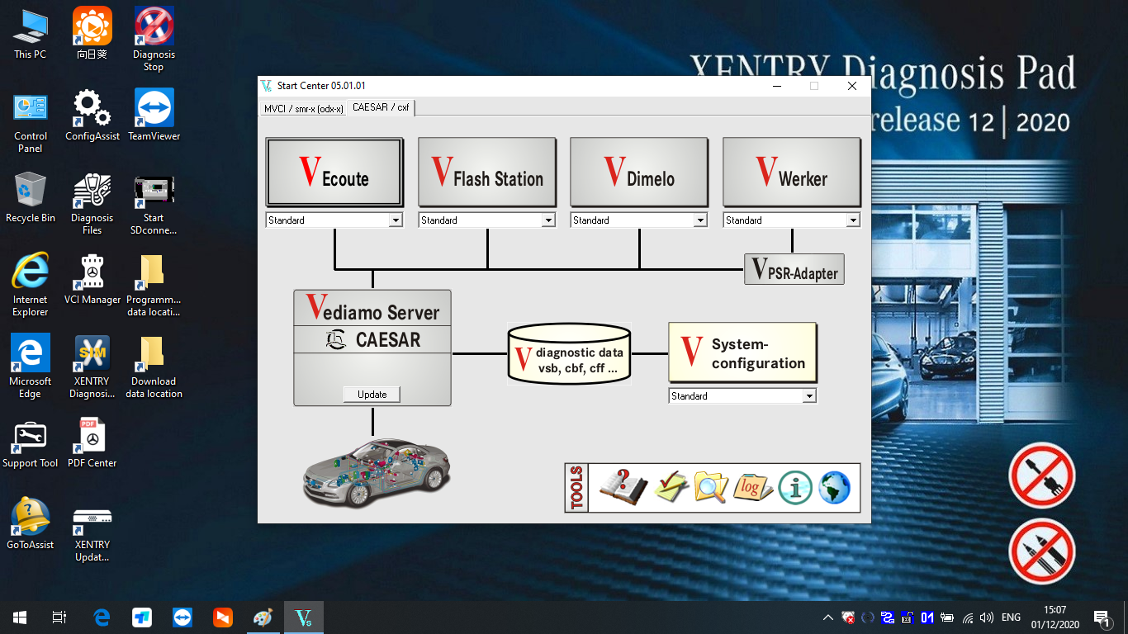The width and height of the screenshot is (1128, 634).
Task: Click the car illustration below Vediamo Server
Action: click(377, 473)
